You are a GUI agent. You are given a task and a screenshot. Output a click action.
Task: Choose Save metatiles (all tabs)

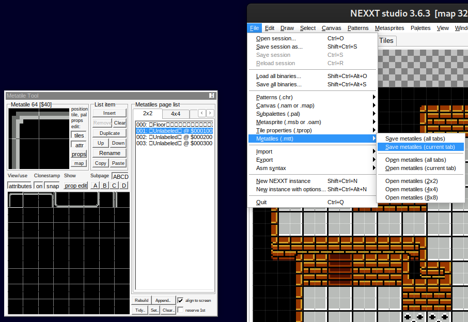point(420,139)
